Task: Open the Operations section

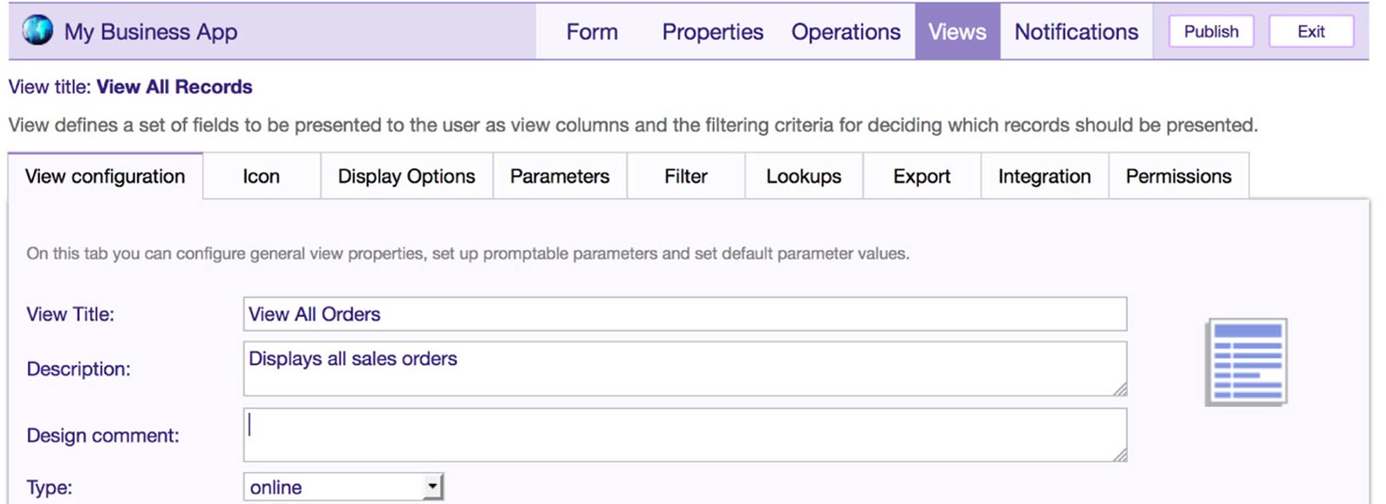Action: pos(845,32)
